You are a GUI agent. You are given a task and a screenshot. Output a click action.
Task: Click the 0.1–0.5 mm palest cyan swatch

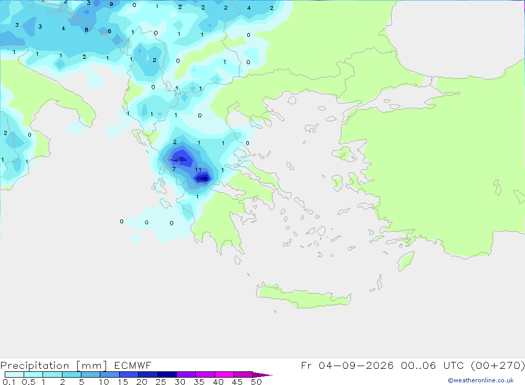point(14,374)
